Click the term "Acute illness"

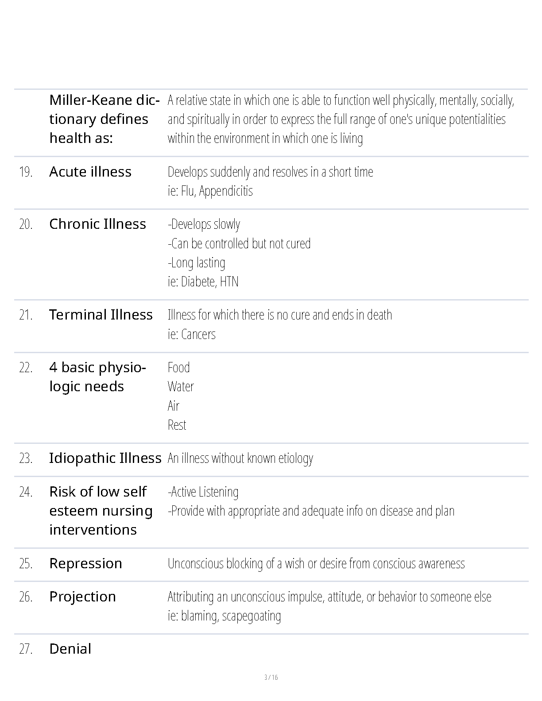pos(90,172)
